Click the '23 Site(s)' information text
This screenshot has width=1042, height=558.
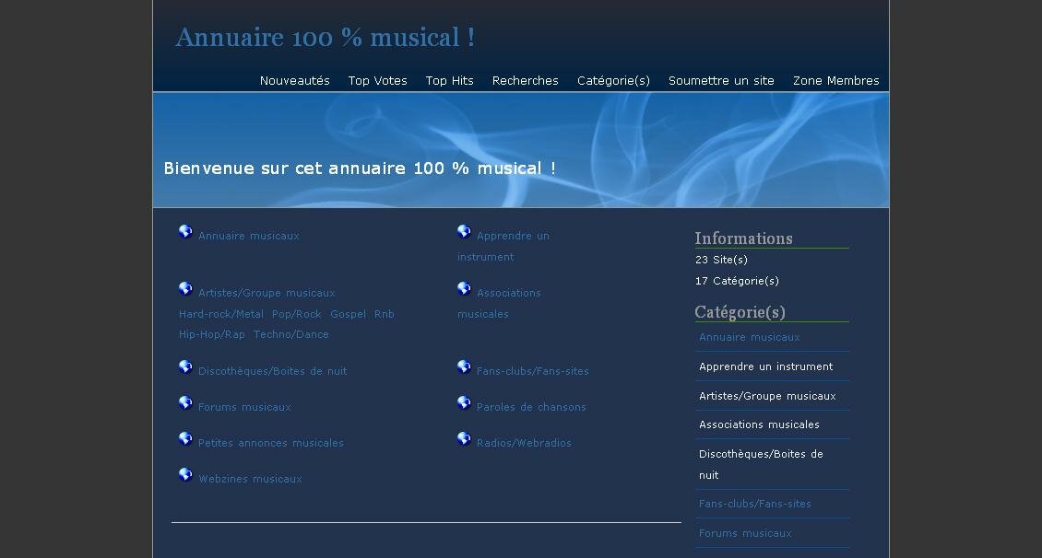[721, 260]
